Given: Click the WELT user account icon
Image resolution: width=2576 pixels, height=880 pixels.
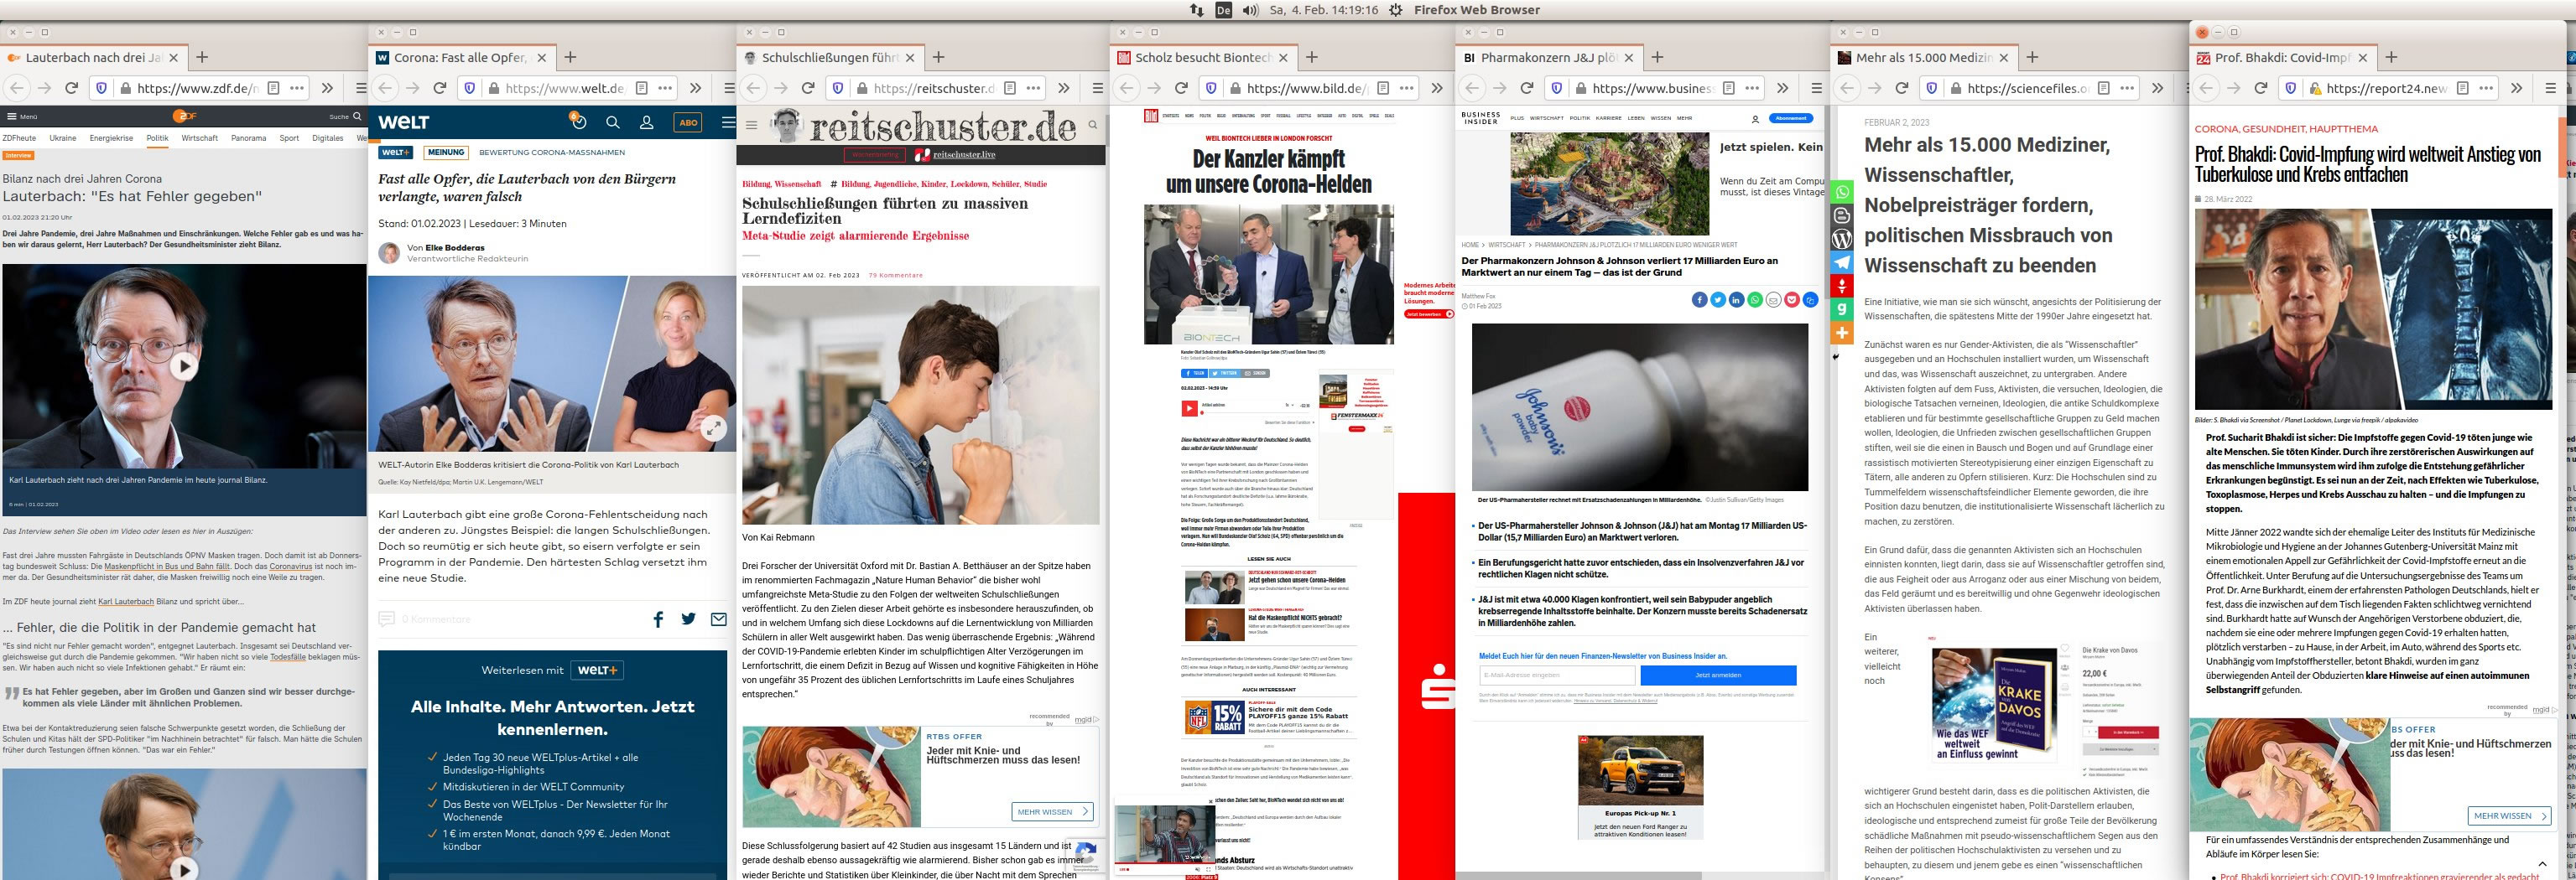Looking at the screenshot, I should pyautogui.click(x=647, y=123).
